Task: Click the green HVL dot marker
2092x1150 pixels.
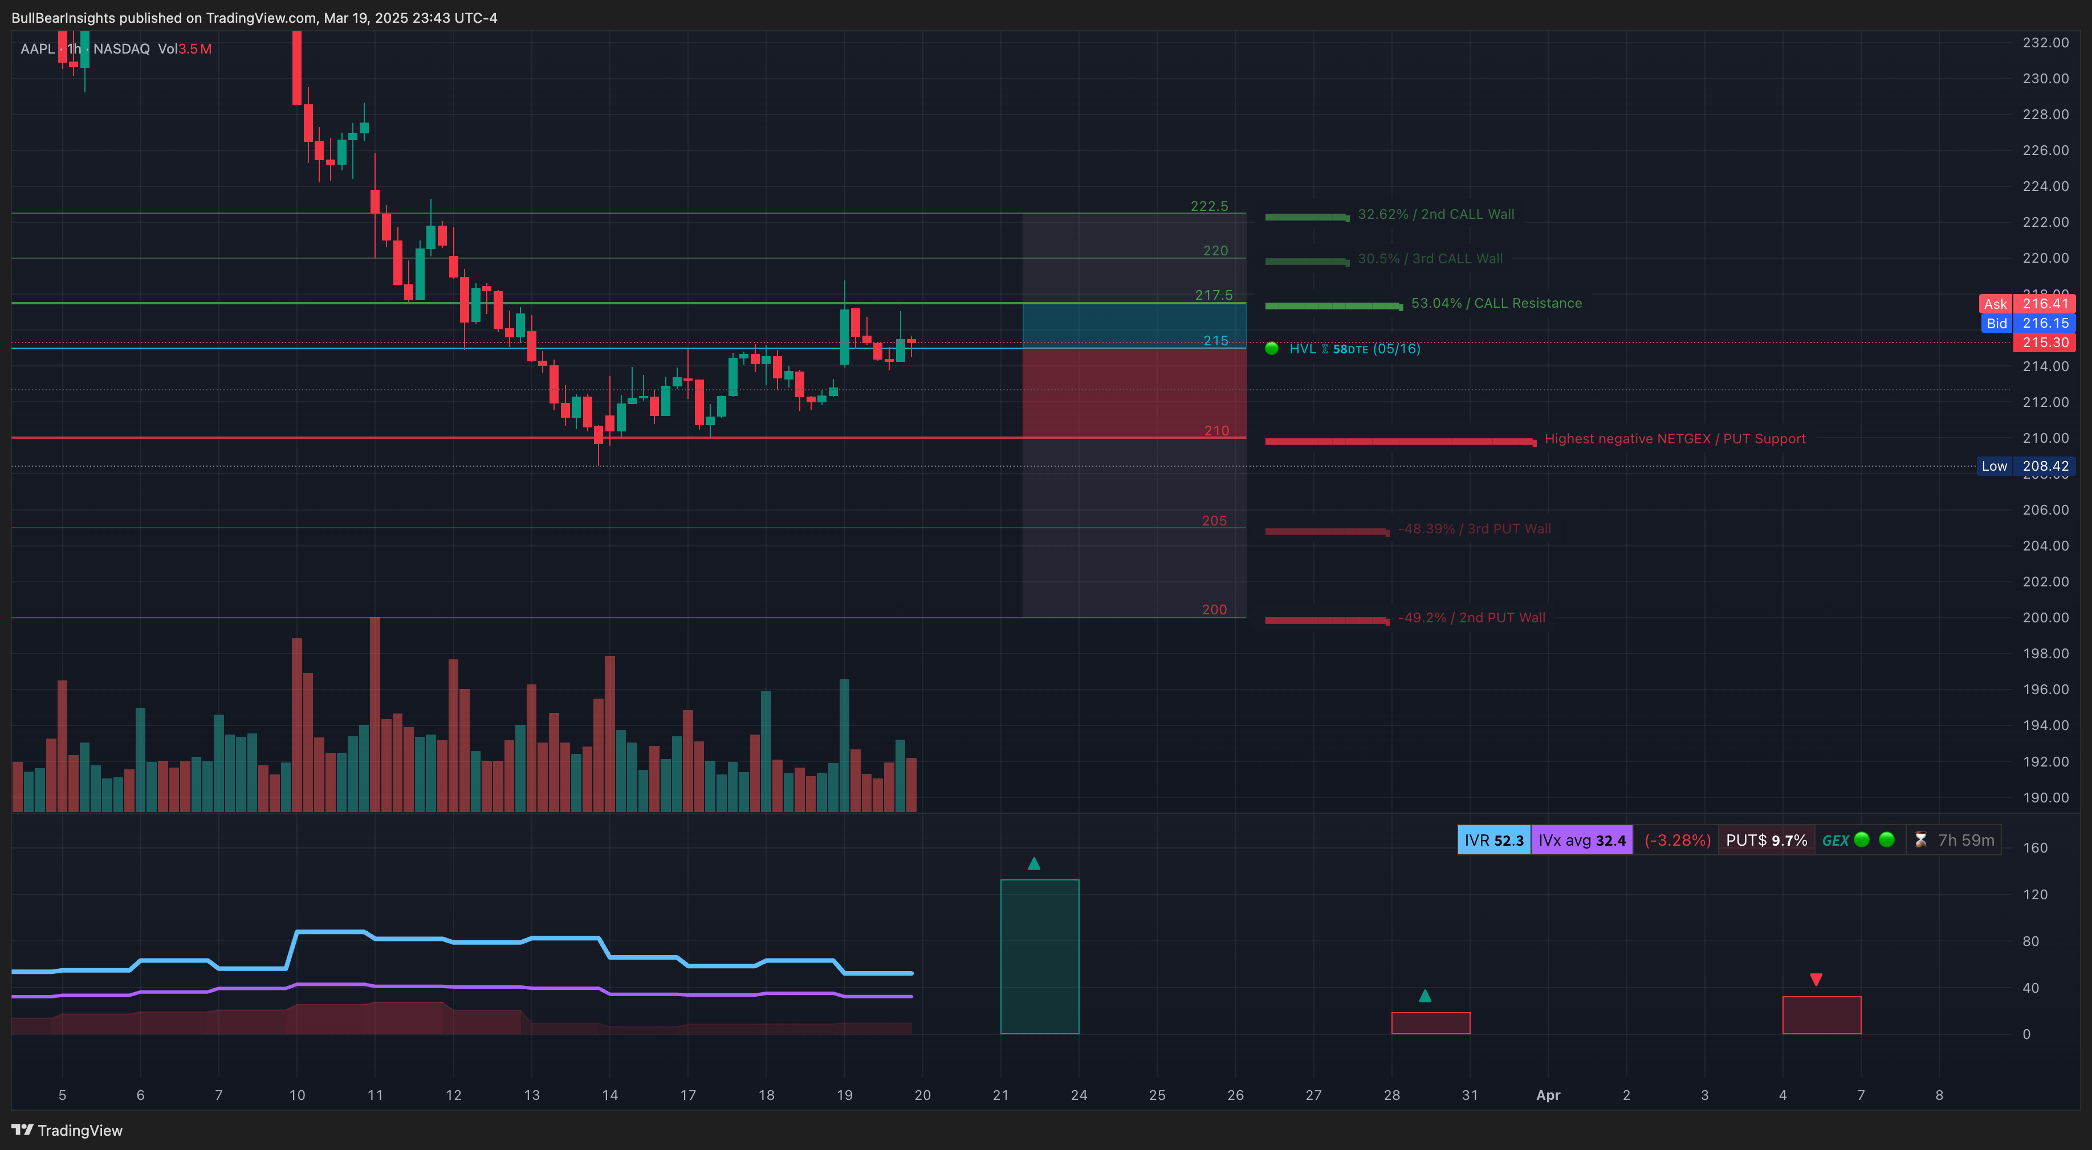Action: pyautogui.click(x=1272, y=348)
